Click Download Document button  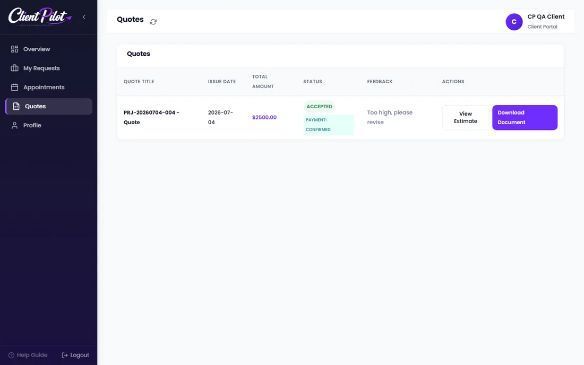tap(525, 118)
